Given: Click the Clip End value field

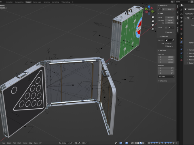Looking at the screenshot, I should (170, 23).
